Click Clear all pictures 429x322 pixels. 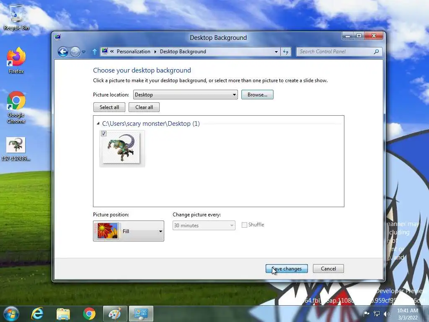(x=144, y=107)
